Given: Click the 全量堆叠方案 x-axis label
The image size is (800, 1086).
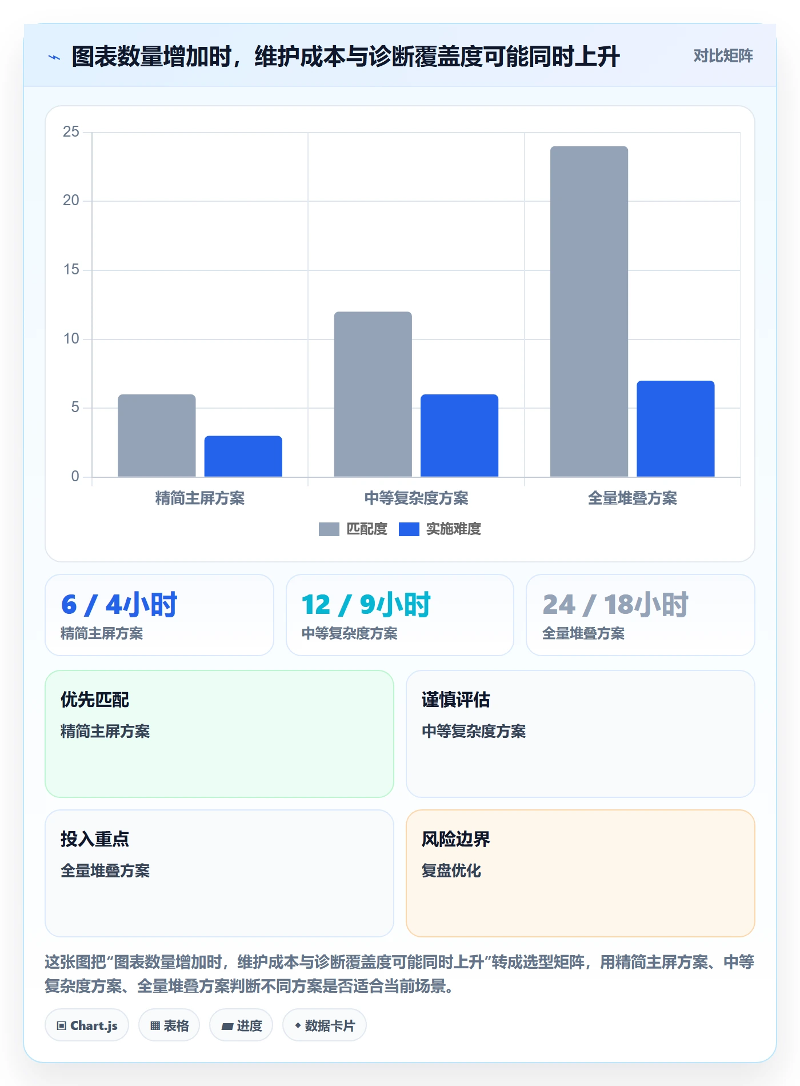Looking at the screenshot, I should point(633,498).
